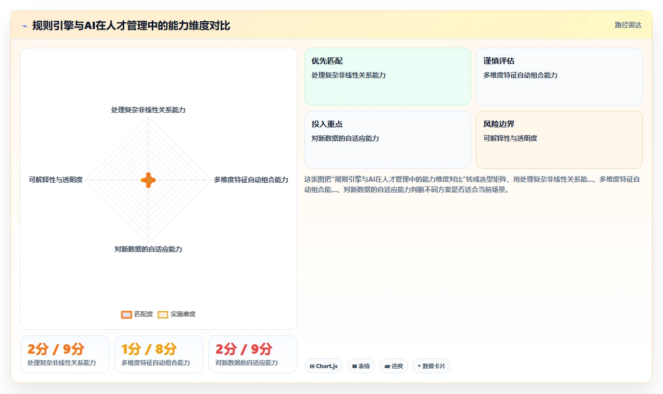Image resolution: width=663 pixels, height=394 pixels.
Task: Click the orange data point at radar center
Action: [148, 180]
